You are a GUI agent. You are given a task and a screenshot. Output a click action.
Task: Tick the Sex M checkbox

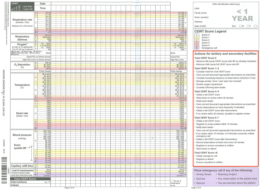click(x=240, y=26)
